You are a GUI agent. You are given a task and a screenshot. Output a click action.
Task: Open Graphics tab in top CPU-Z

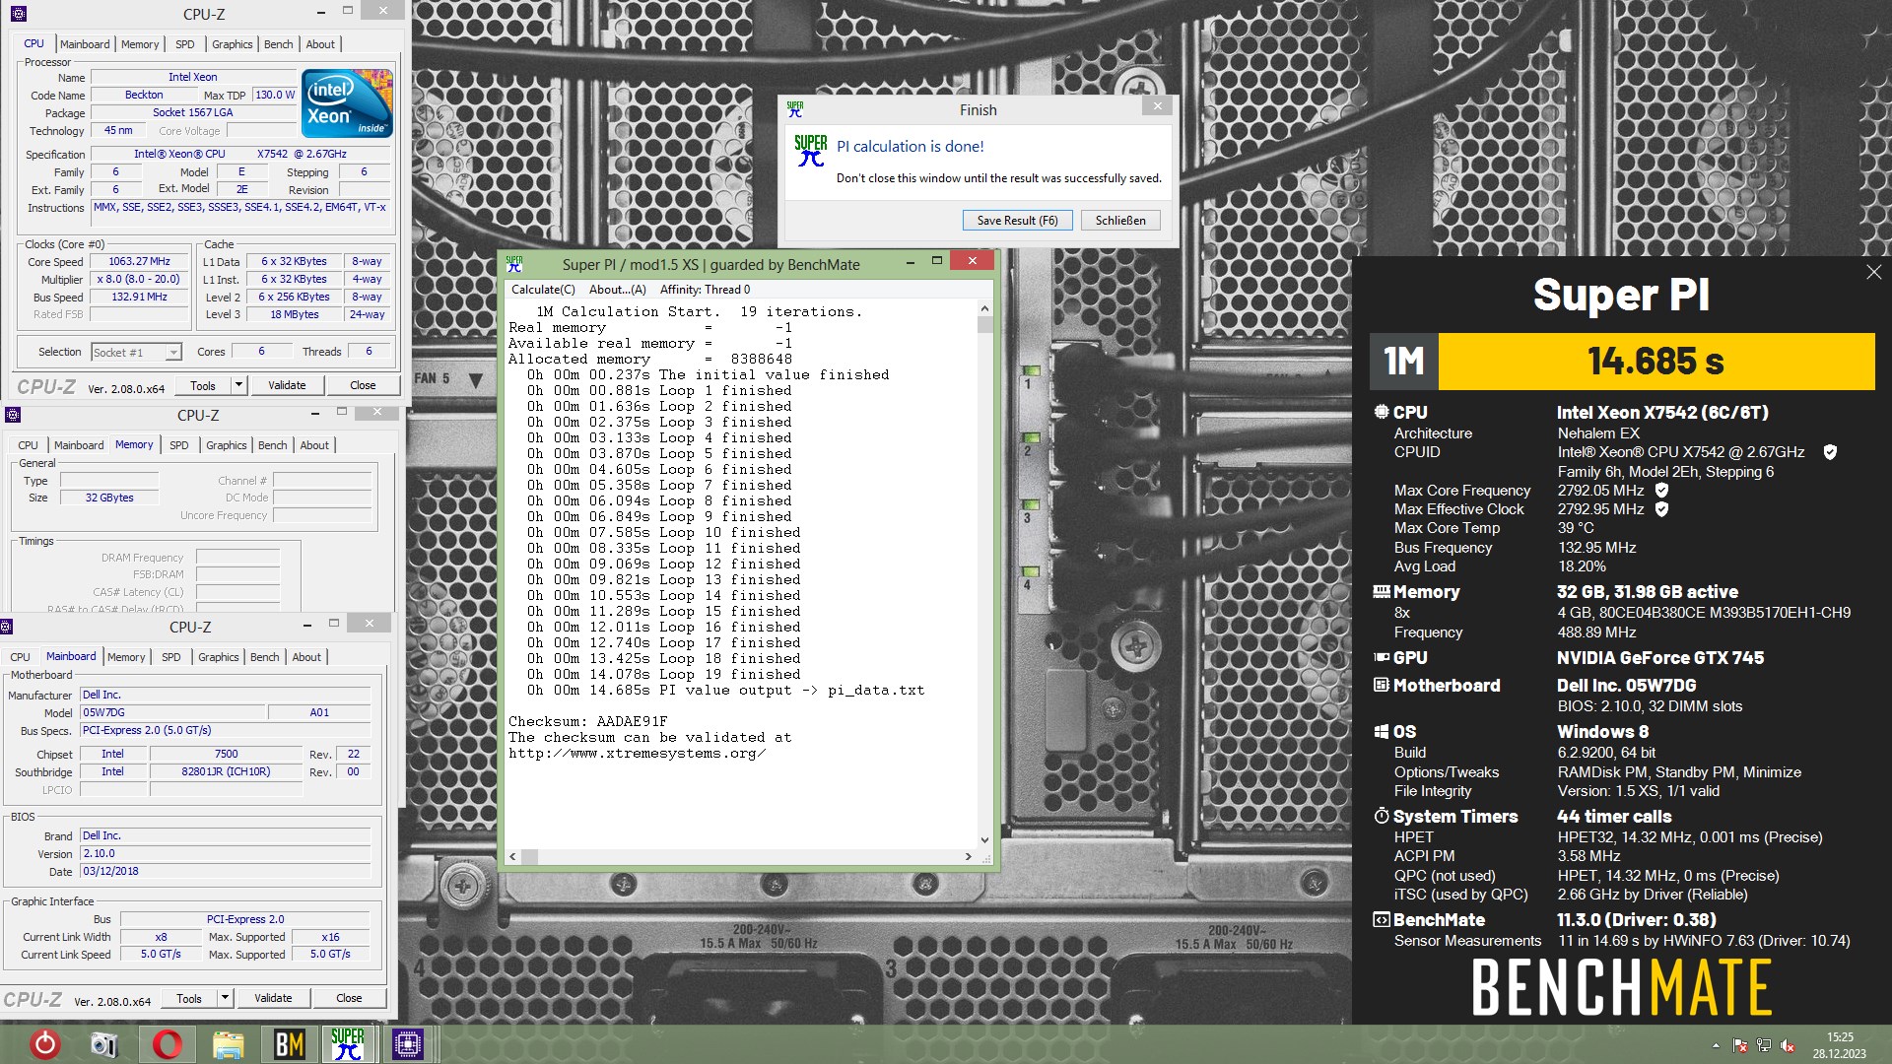(x=233, y=44)
